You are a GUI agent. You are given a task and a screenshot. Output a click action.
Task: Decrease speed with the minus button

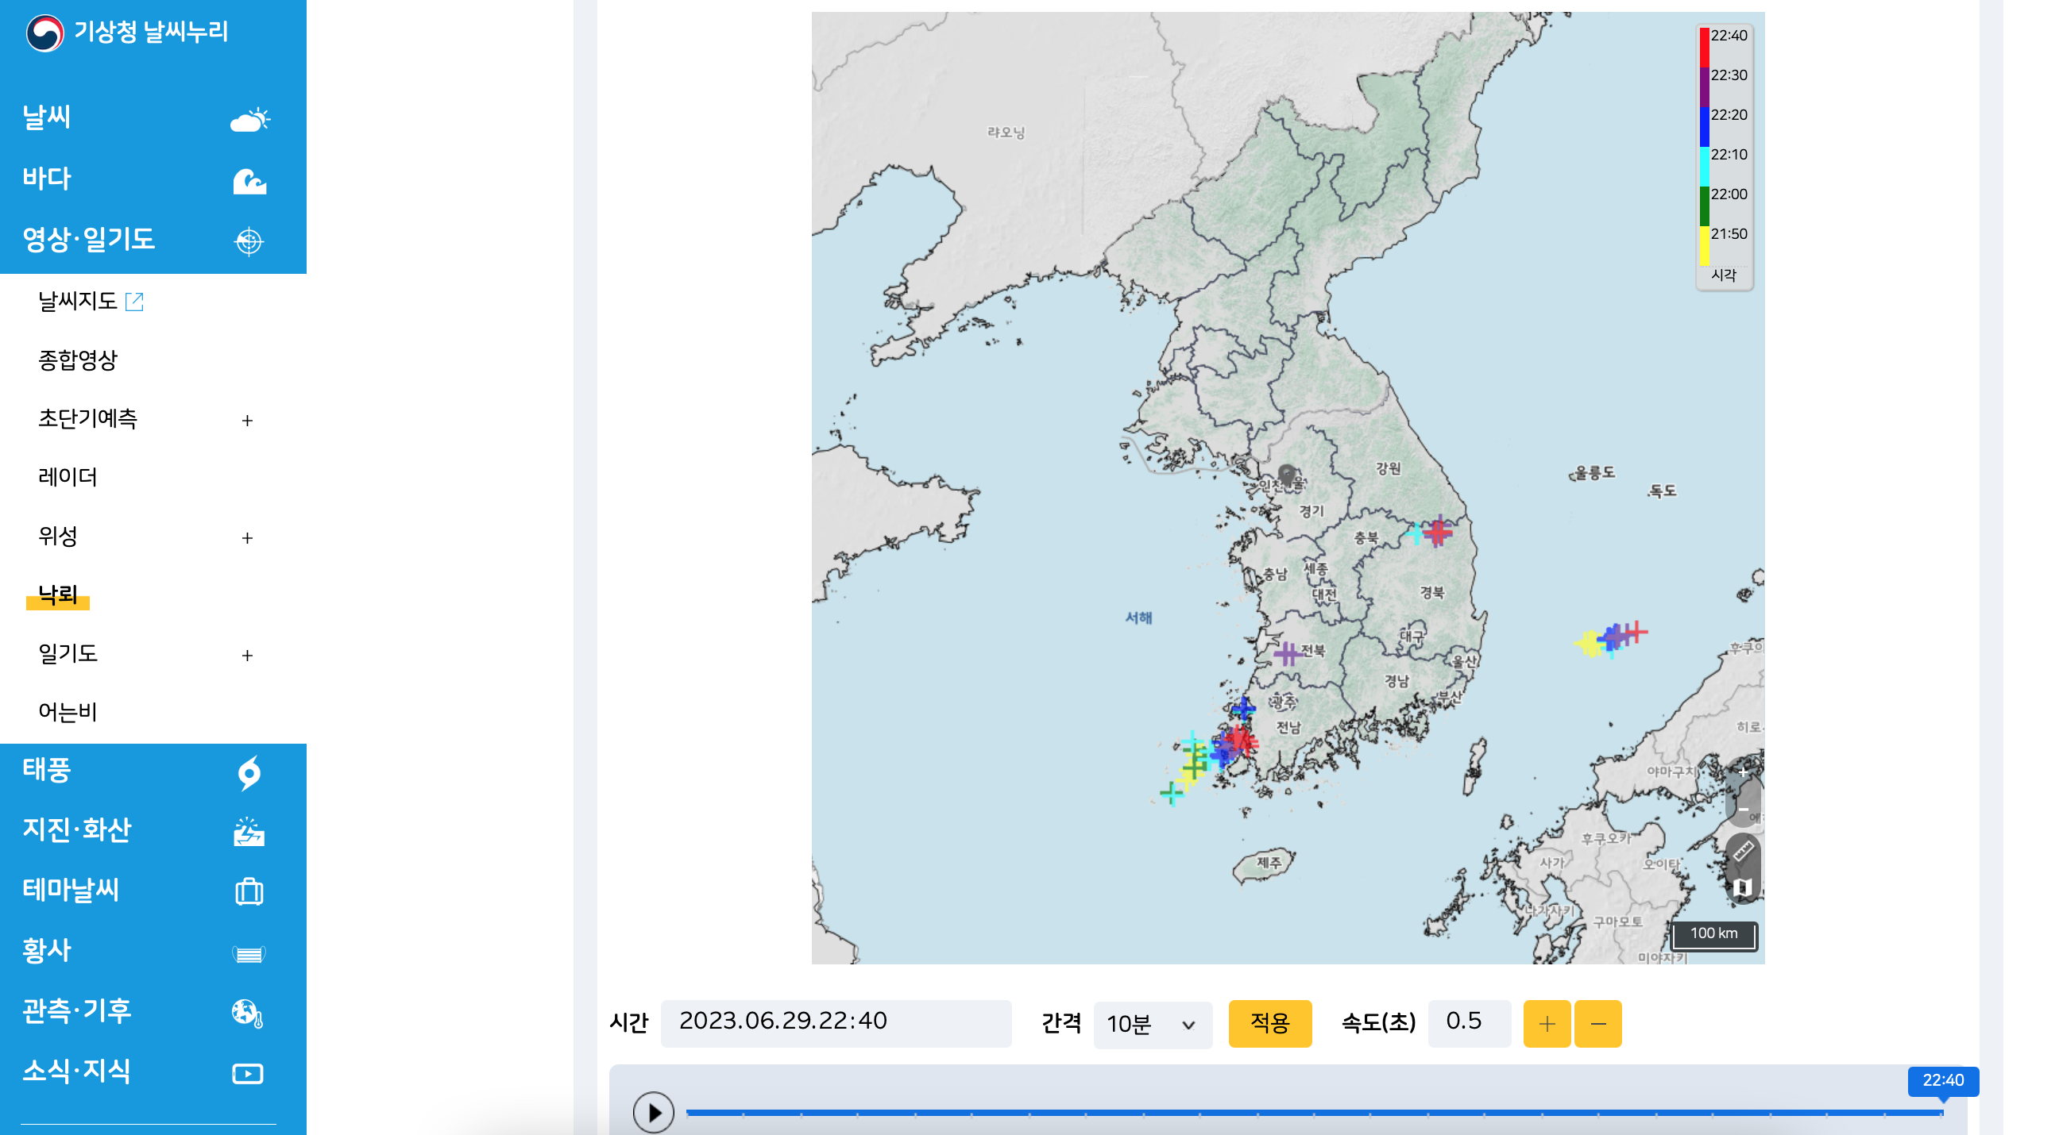1597,1023
